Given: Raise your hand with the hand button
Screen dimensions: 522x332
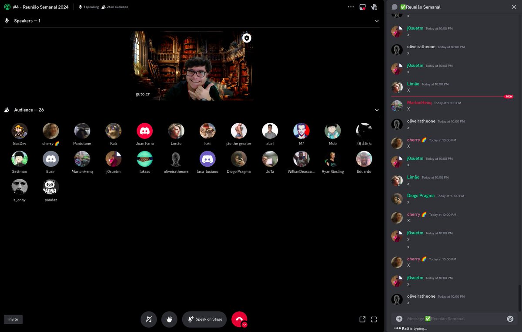Looking at the screenshot, I should pos(170,319).
